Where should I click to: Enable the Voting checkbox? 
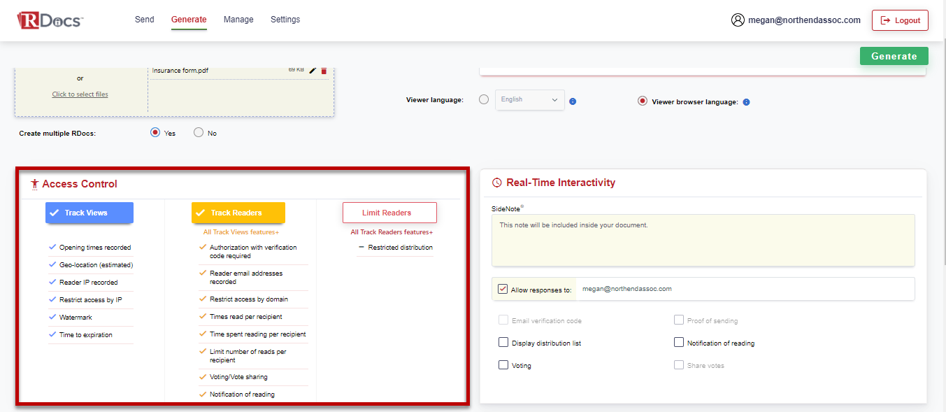tap(503, 364)
